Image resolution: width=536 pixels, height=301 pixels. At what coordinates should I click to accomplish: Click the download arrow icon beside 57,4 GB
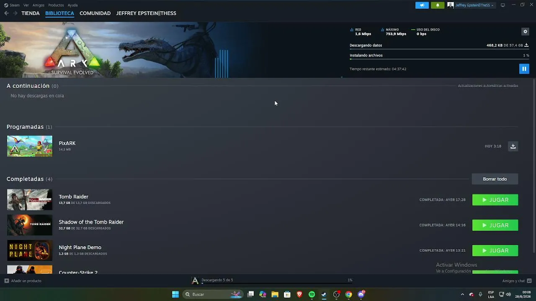[526, 45]
